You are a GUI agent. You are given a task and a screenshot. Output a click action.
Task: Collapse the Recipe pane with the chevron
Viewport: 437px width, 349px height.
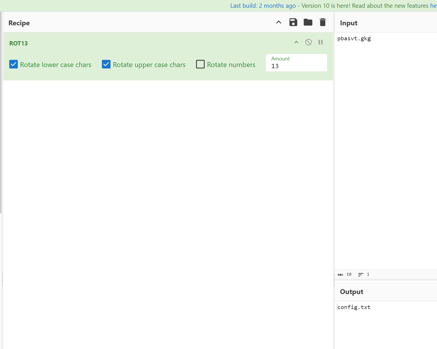tap(278, 22)
